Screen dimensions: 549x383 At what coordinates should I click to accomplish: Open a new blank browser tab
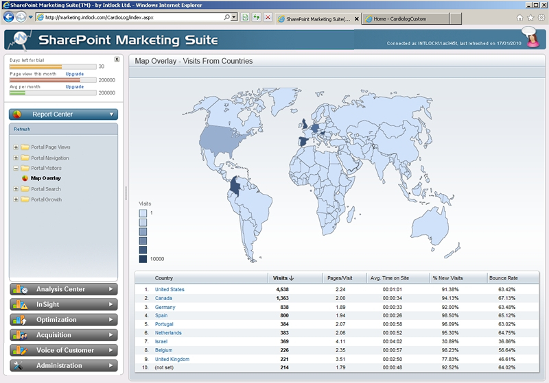[455, 19]
